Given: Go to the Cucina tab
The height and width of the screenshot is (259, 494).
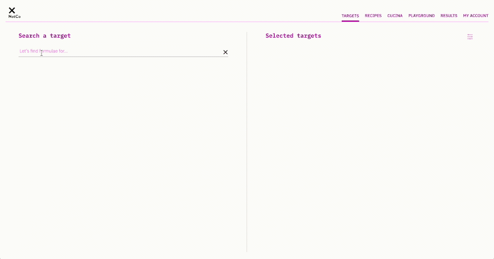Looking at the screenshot, I should pos(395,16).
